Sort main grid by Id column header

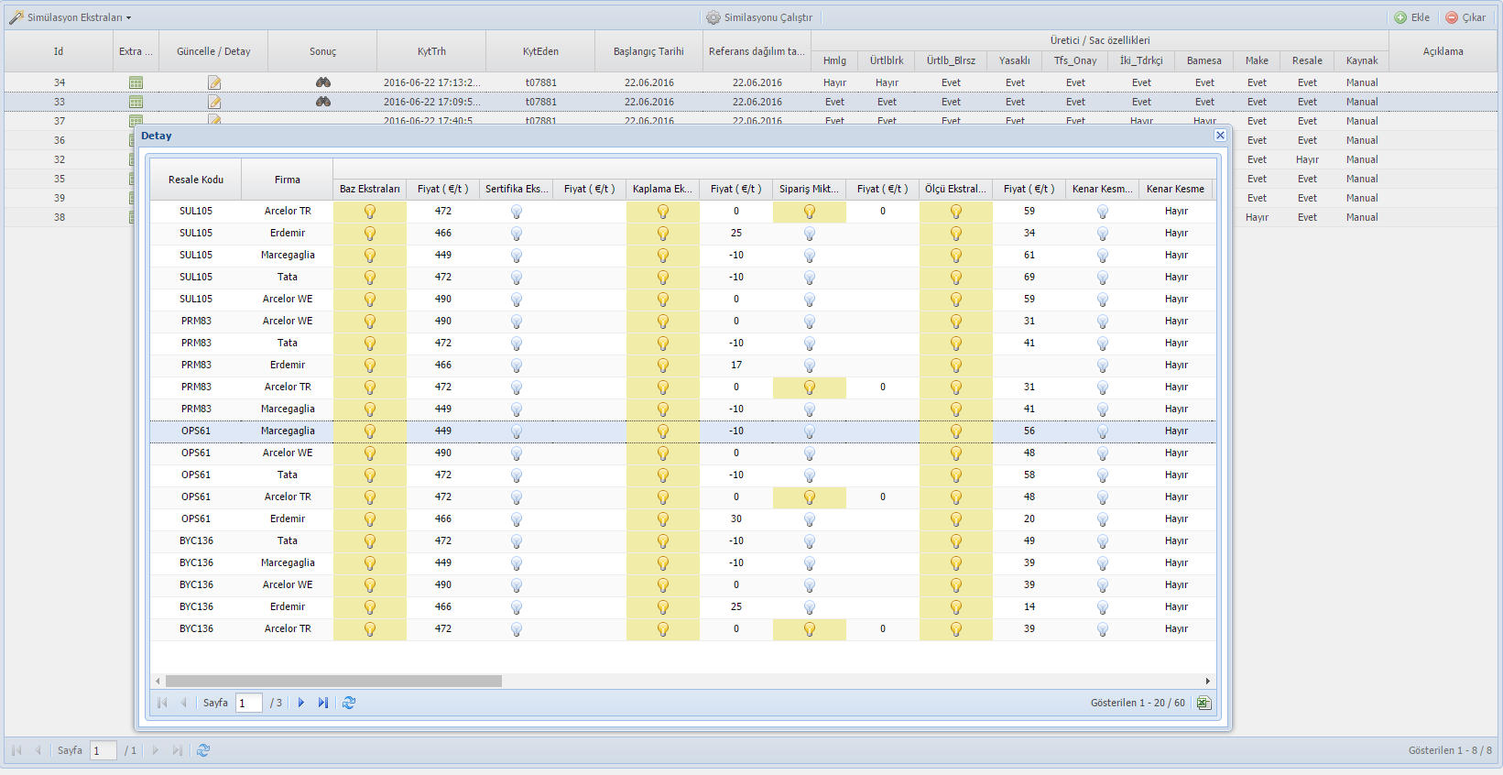click(x=59, y=51)
